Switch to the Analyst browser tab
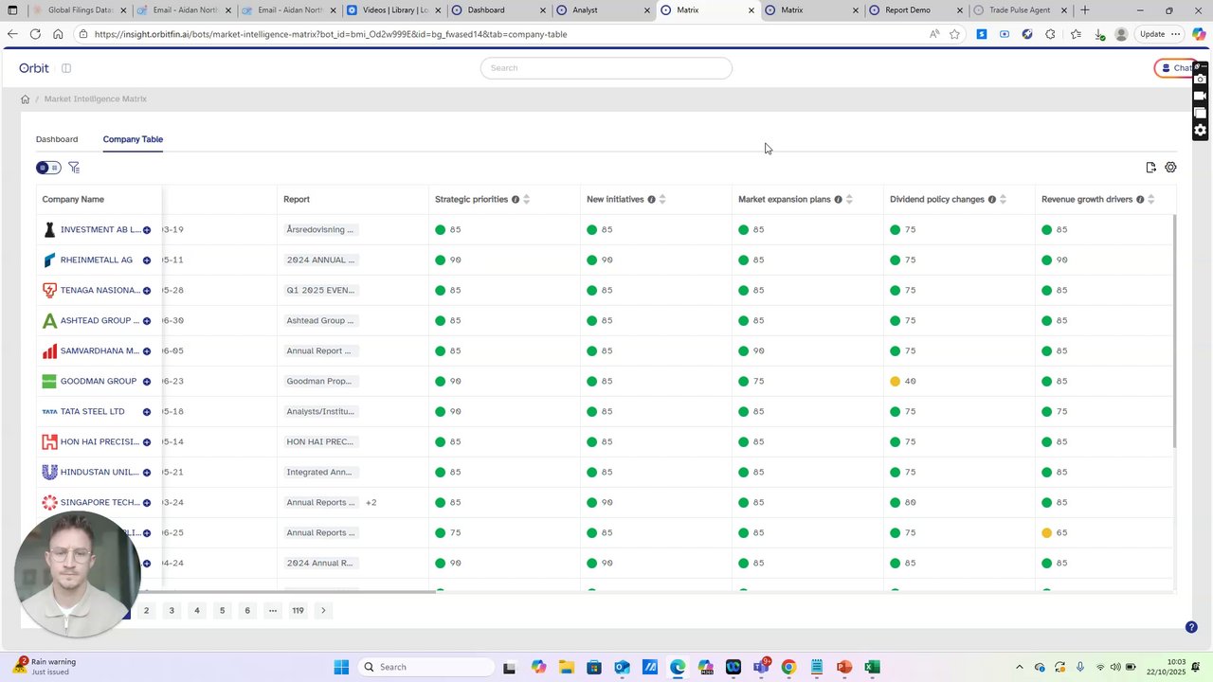This screenshot has height=682, width=1213. pos(603,10)
